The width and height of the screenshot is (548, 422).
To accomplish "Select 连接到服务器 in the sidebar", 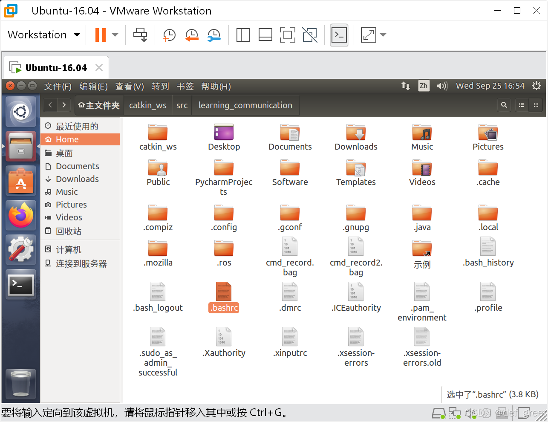I will (x=80, y=264).
